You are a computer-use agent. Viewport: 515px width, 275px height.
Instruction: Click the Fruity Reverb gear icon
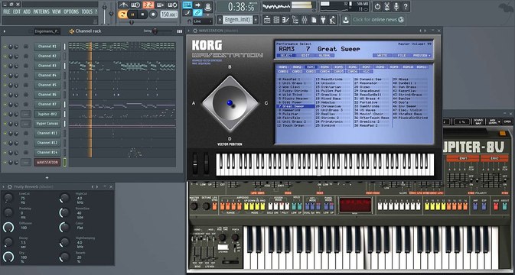(9, 186)
